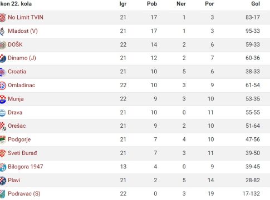The image size is (270, 200).
Task: Open the Mladost (V) team page
Action: [x=23, y=31]
